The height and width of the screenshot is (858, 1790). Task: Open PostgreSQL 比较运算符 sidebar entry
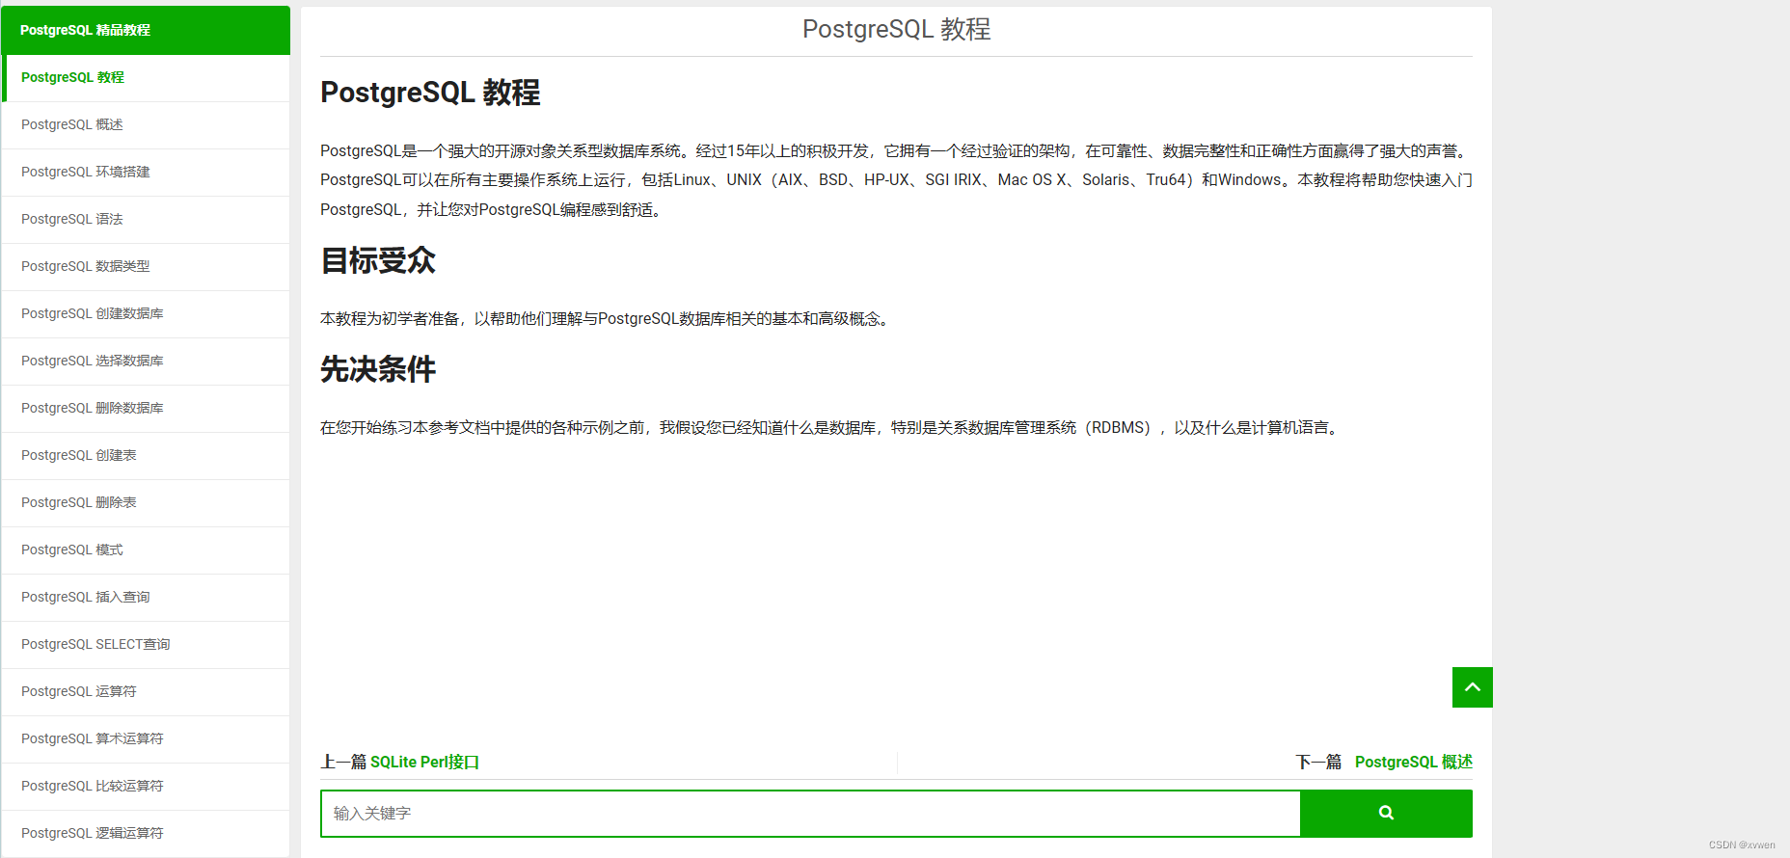coord(146,787)
